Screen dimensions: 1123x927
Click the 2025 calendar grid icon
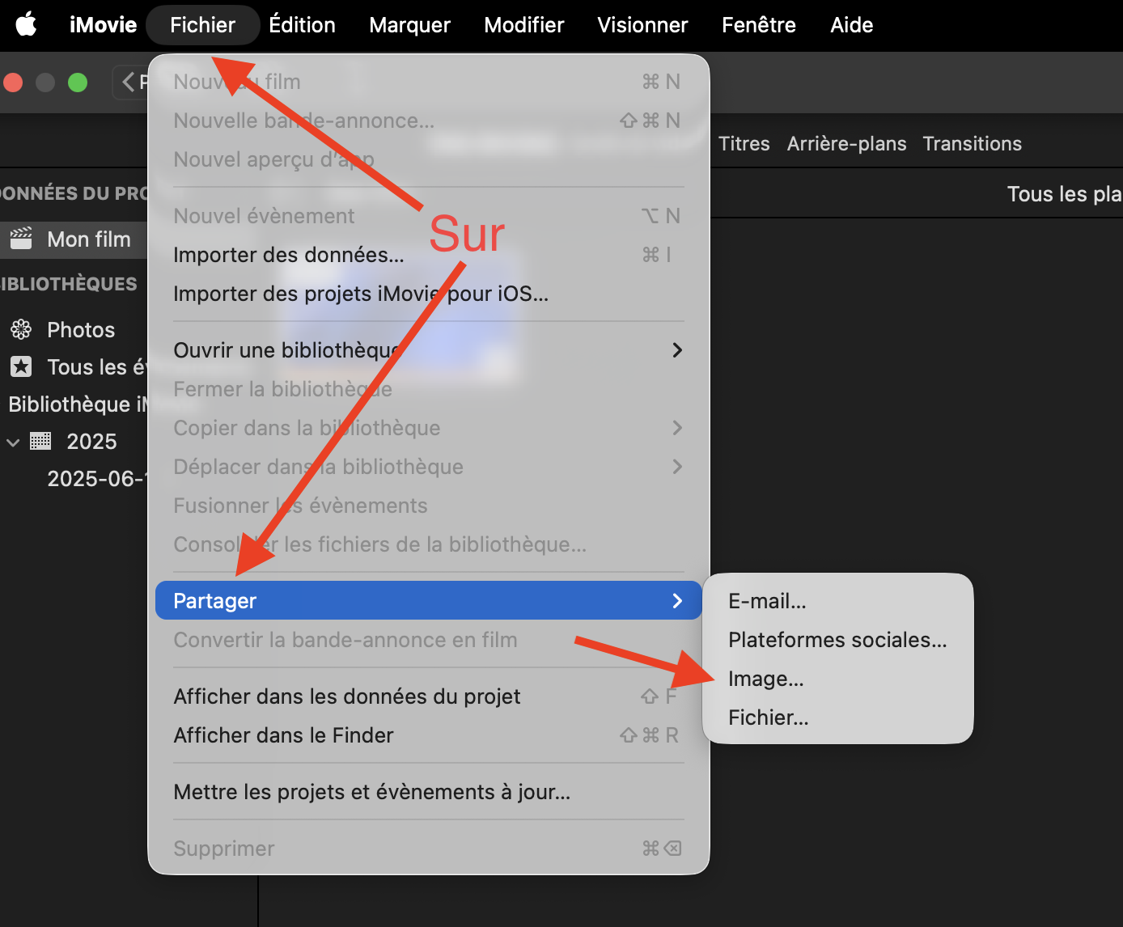click(40, 441)
